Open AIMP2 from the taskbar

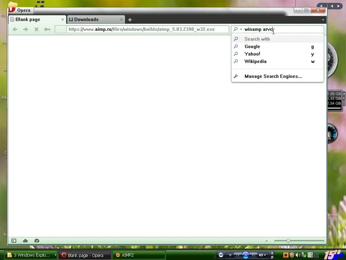click(x=139, y=255)
